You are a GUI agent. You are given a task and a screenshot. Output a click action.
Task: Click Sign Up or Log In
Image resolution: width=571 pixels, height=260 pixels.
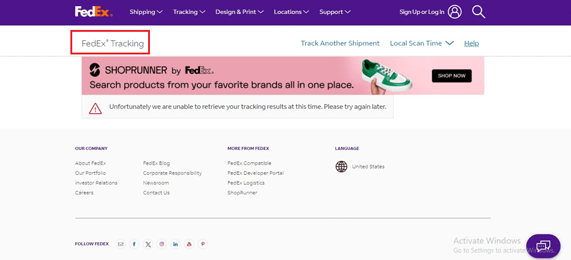[x=422, y=12]
